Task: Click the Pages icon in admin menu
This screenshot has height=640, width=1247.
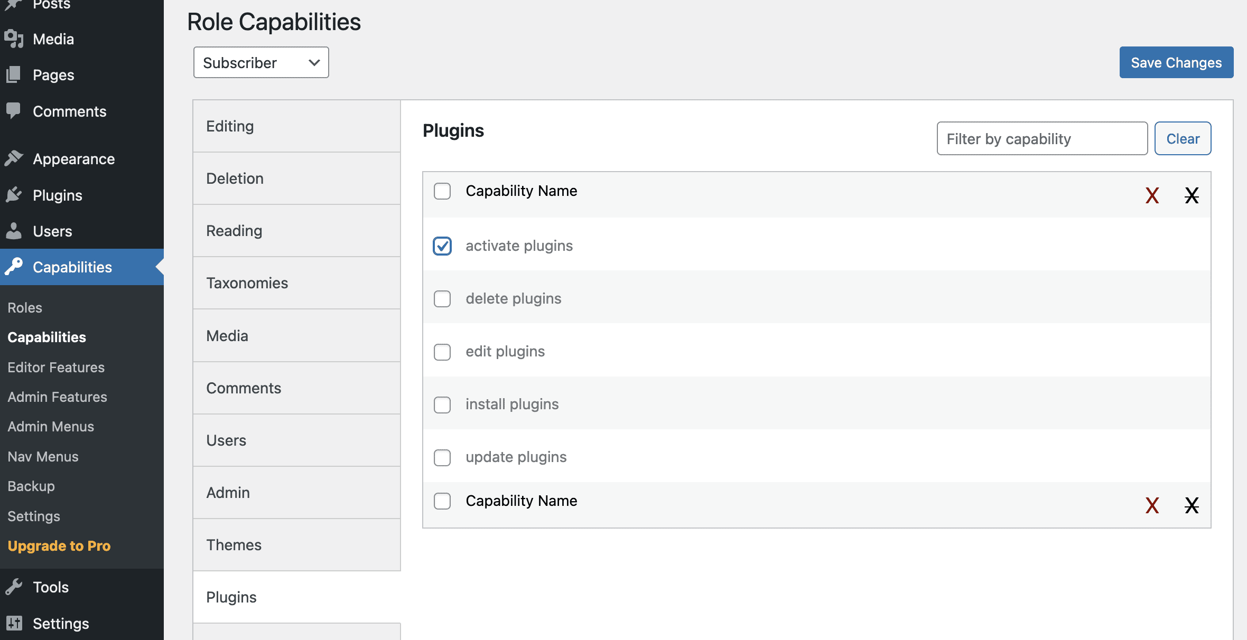Action: 14,75
